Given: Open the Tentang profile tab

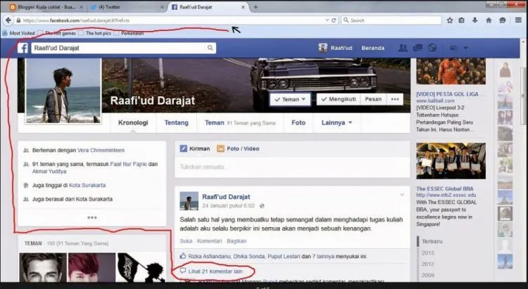Looking at the screenshot, I should point(176,123).
